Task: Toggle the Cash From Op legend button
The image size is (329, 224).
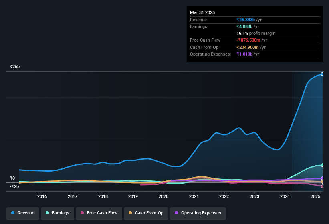Action: pos(146,213)
